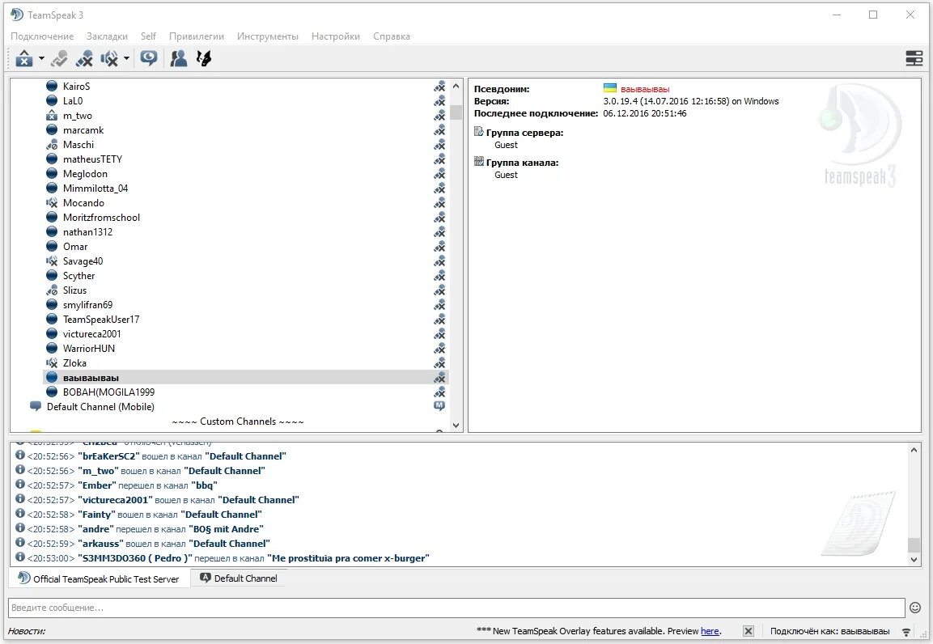Select user Mimmilotta_04
The height and width of the screenshot is (644, 933).
coord(95,189)
